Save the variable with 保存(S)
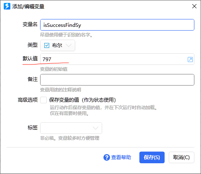 tap(152, 157)
